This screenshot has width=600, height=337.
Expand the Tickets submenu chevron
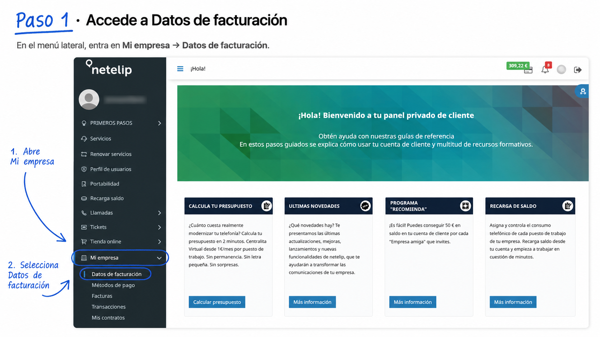click(160, 227)
